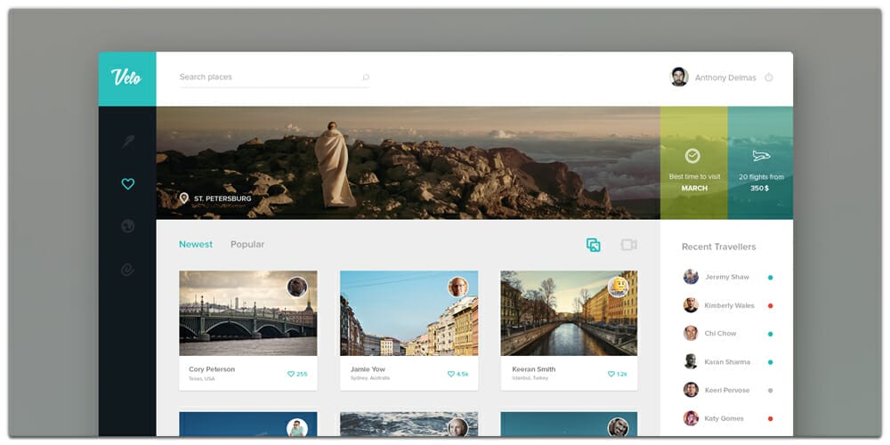
Task: Click the Recent Travellers heading
Action: click(718, 247)
